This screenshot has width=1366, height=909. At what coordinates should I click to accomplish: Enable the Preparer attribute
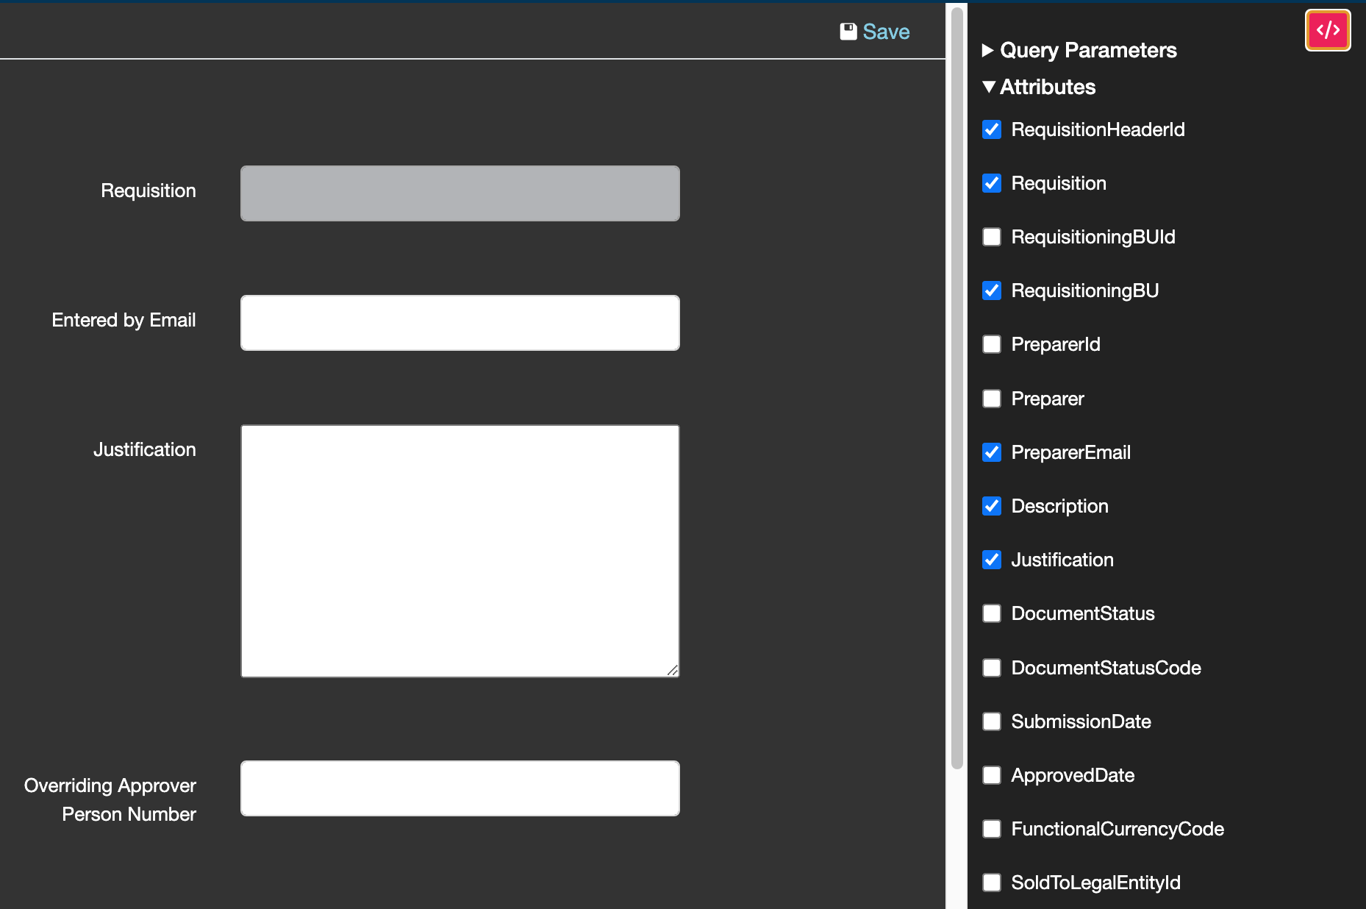992,398
